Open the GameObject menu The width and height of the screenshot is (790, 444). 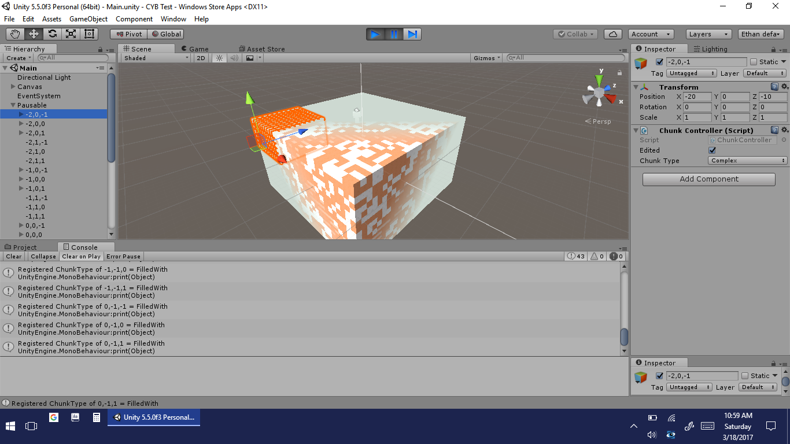[88, 19]
